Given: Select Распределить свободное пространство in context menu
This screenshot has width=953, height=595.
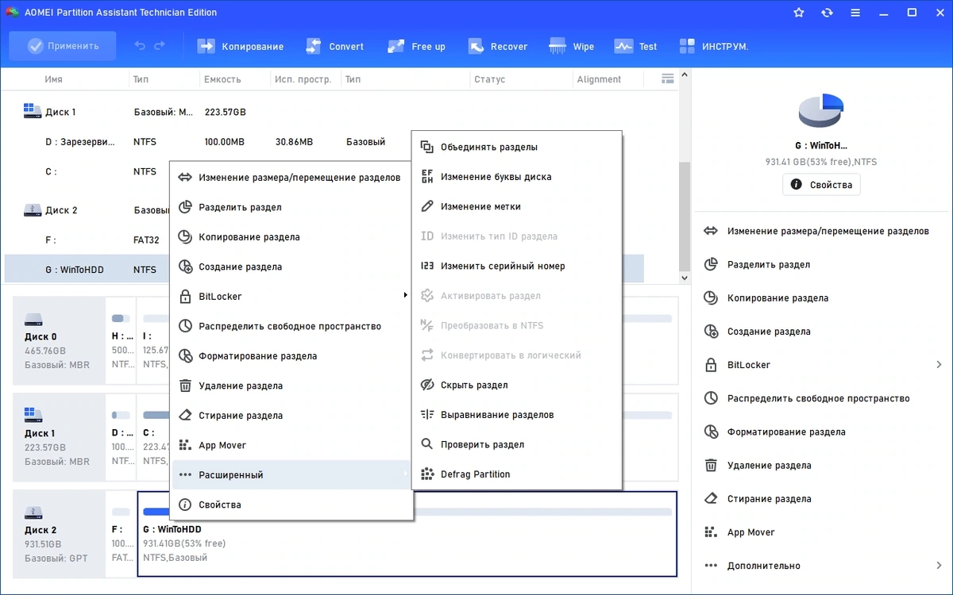Looking at the screenshot, I should coord(292,326).
